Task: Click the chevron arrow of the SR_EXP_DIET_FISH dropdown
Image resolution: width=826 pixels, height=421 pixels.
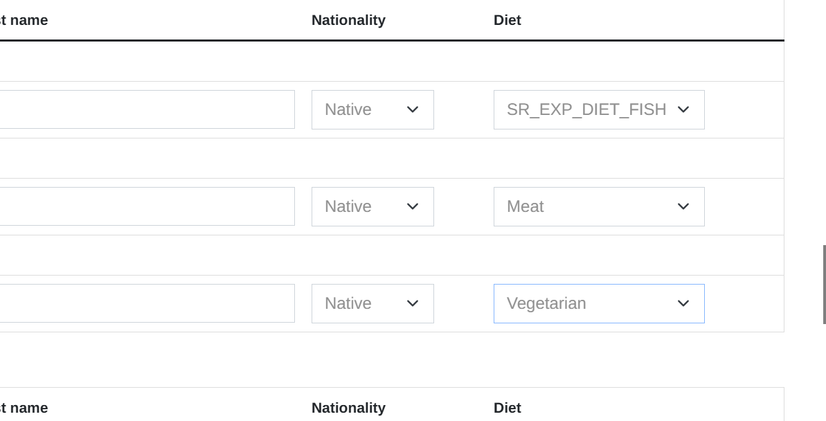Action: pos(683,109)
